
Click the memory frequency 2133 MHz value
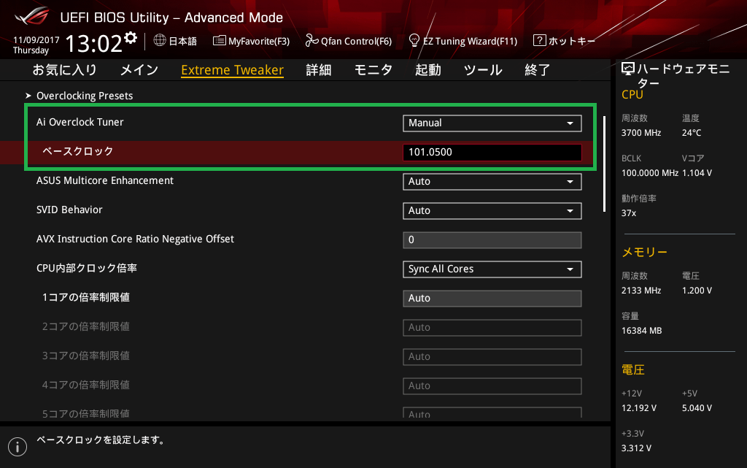click(641, 291)
